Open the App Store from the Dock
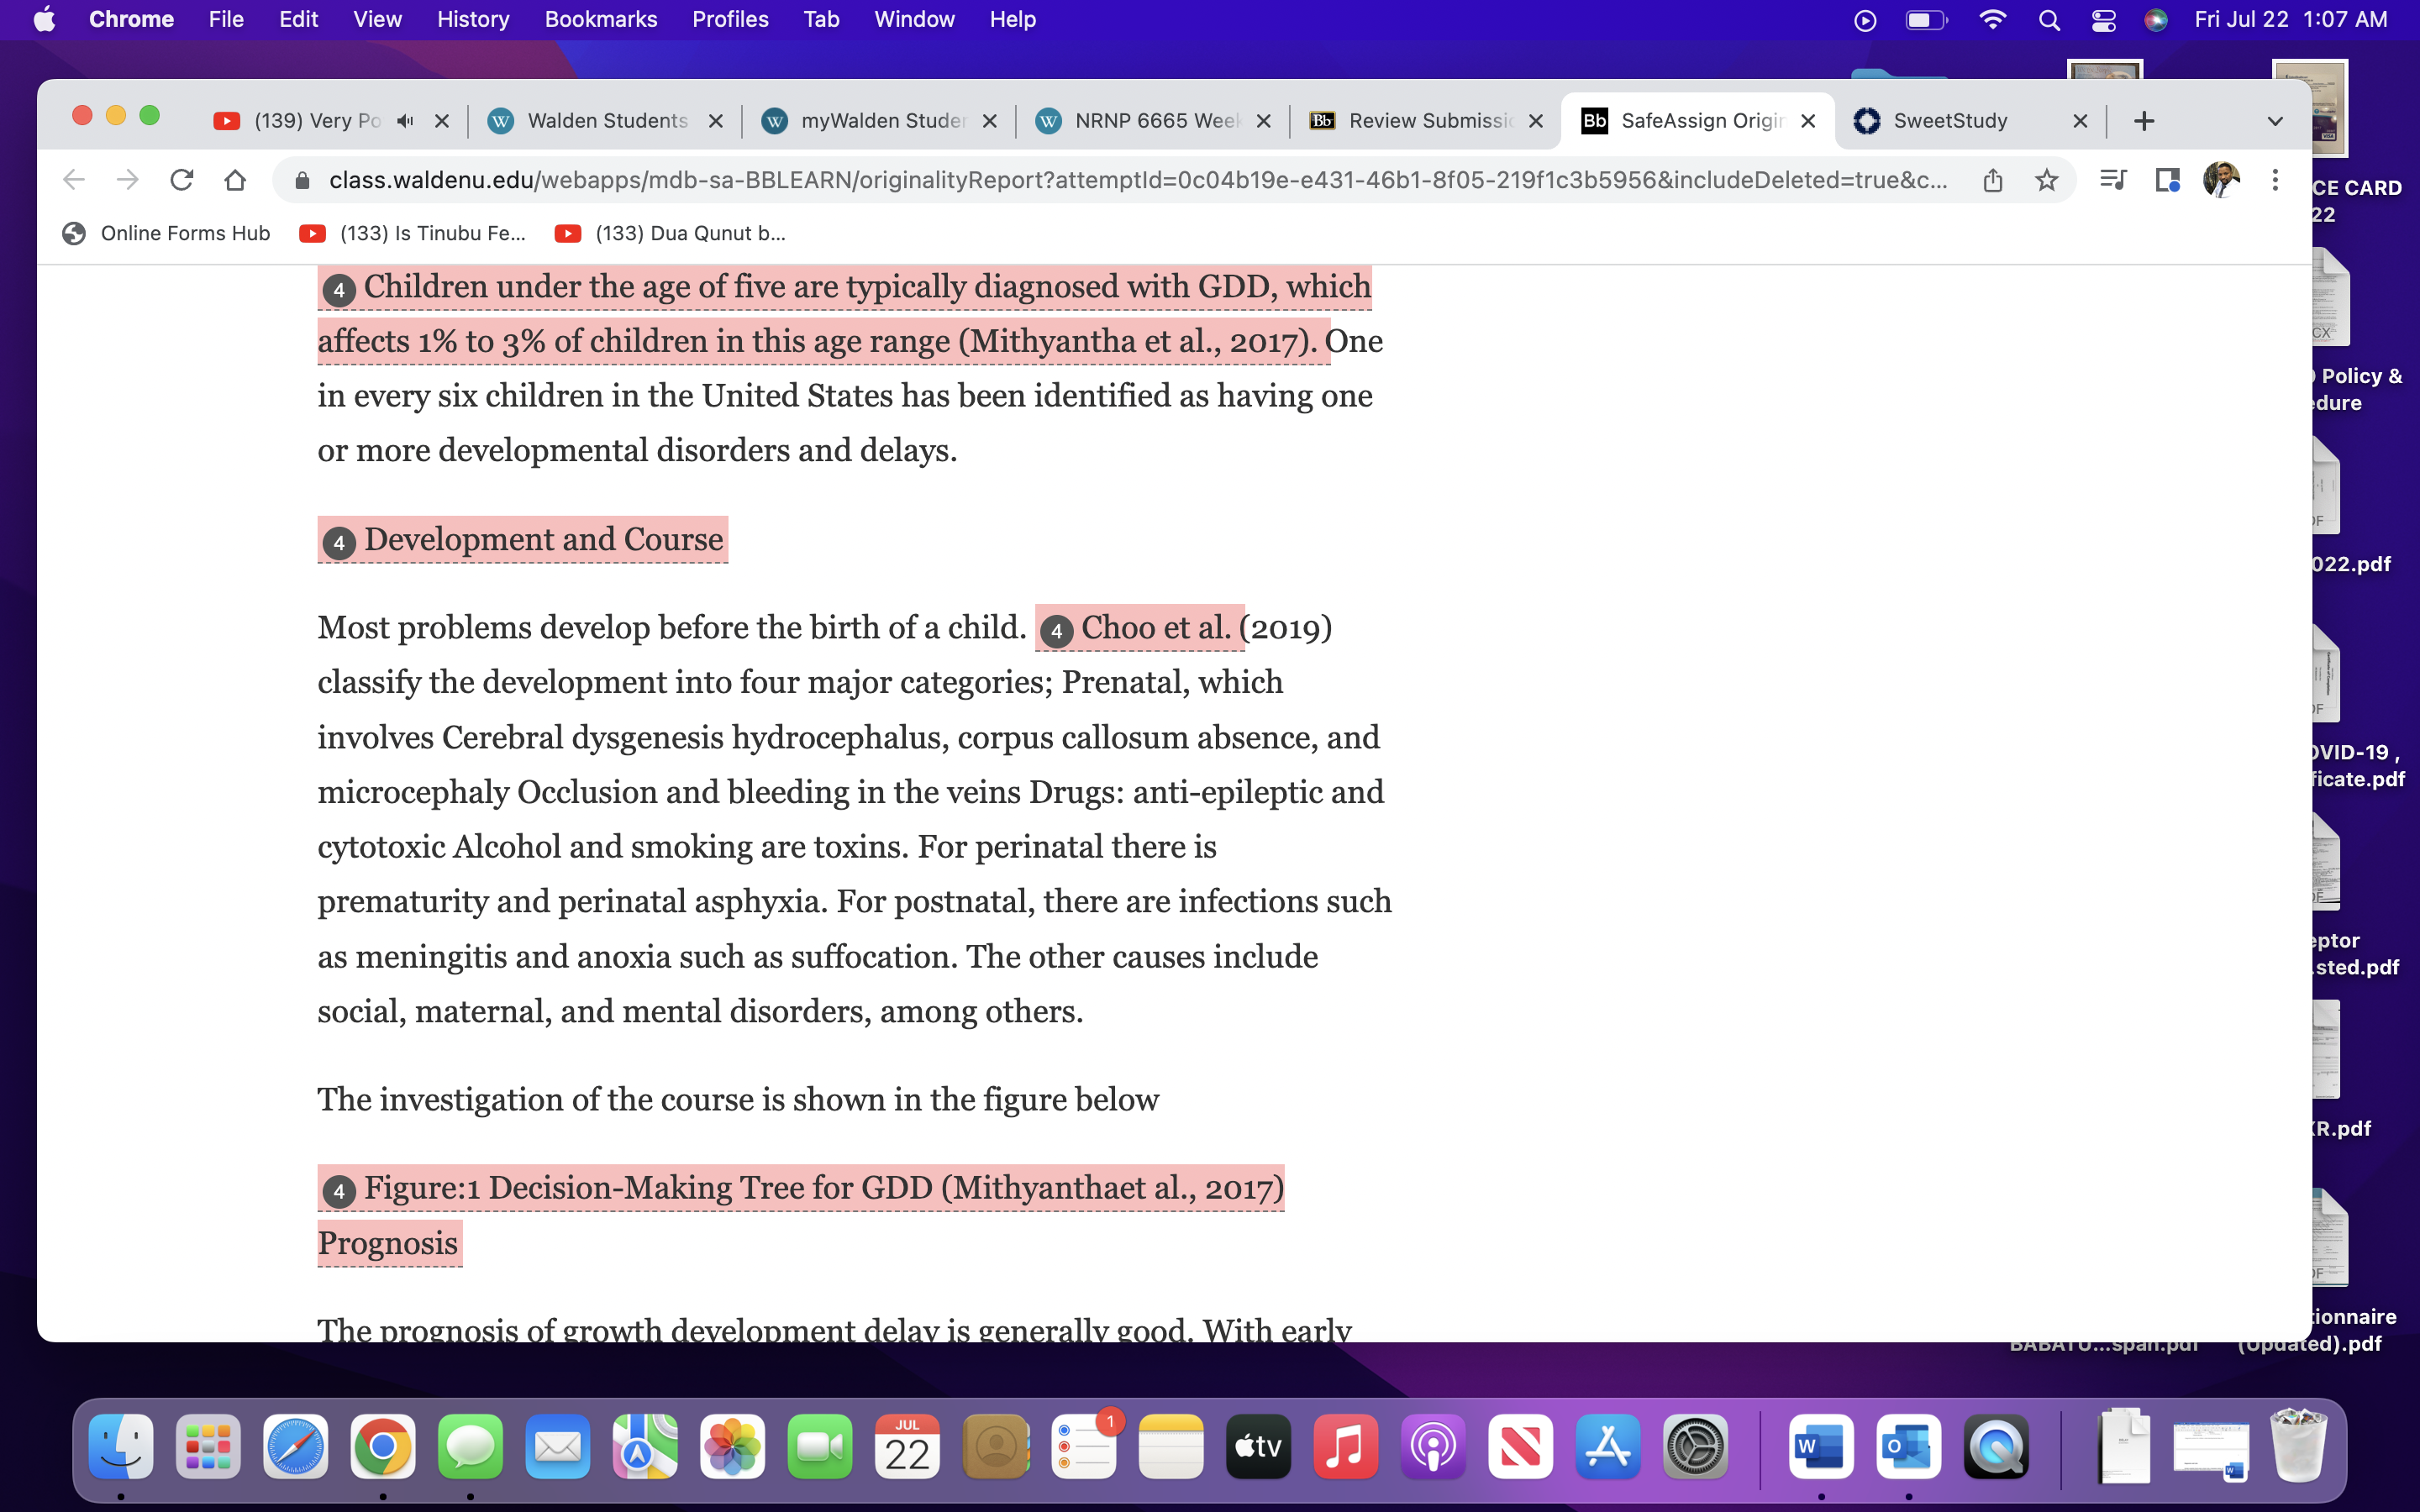 tap(1607, 1446)
